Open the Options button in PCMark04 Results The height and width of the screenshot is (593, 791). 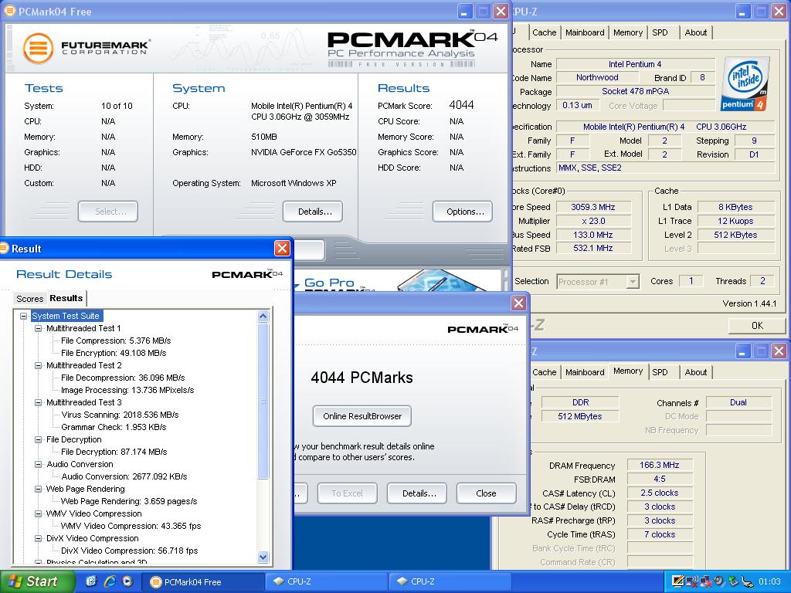[x=463, y=212]
